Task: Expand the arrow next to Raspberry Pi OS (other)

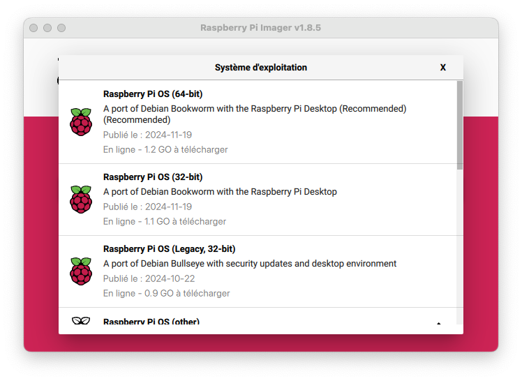Action: [x=439, y=323]
